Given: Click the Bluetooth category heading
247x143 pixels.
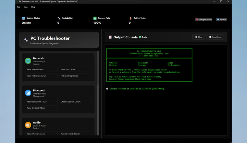Looking at the screenshot, I should click(39, 90).
